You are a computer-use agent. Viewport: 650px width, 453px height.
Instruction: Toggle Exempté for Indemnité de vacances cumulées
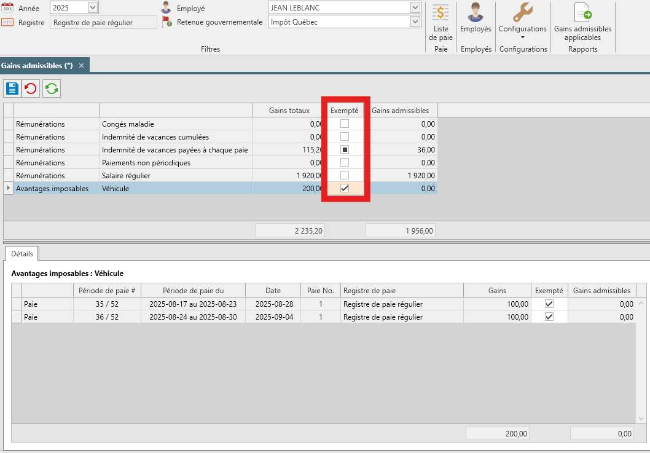coord(345,136)
